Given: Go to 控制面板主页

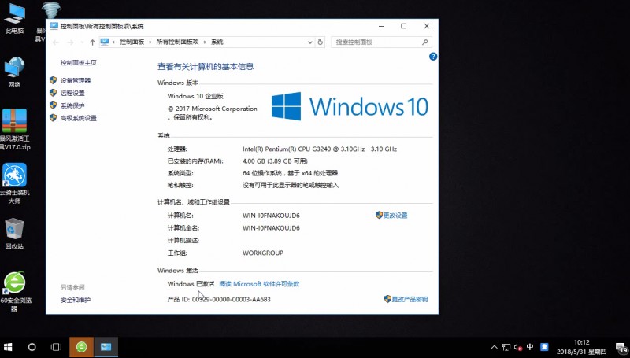Looking at the screenshot, I should 78,62.
